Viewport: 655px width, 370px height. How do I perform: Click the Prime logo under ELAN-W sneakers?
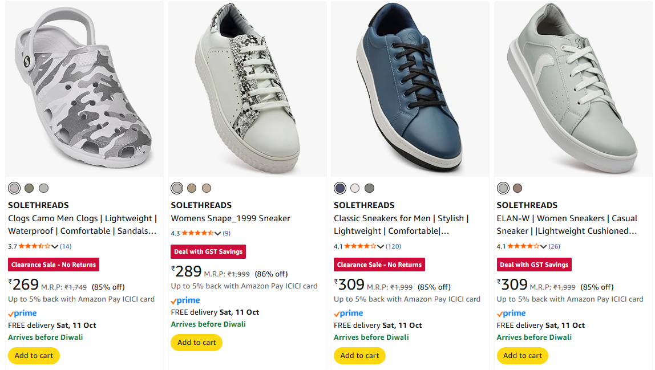[x=511, y=313]
